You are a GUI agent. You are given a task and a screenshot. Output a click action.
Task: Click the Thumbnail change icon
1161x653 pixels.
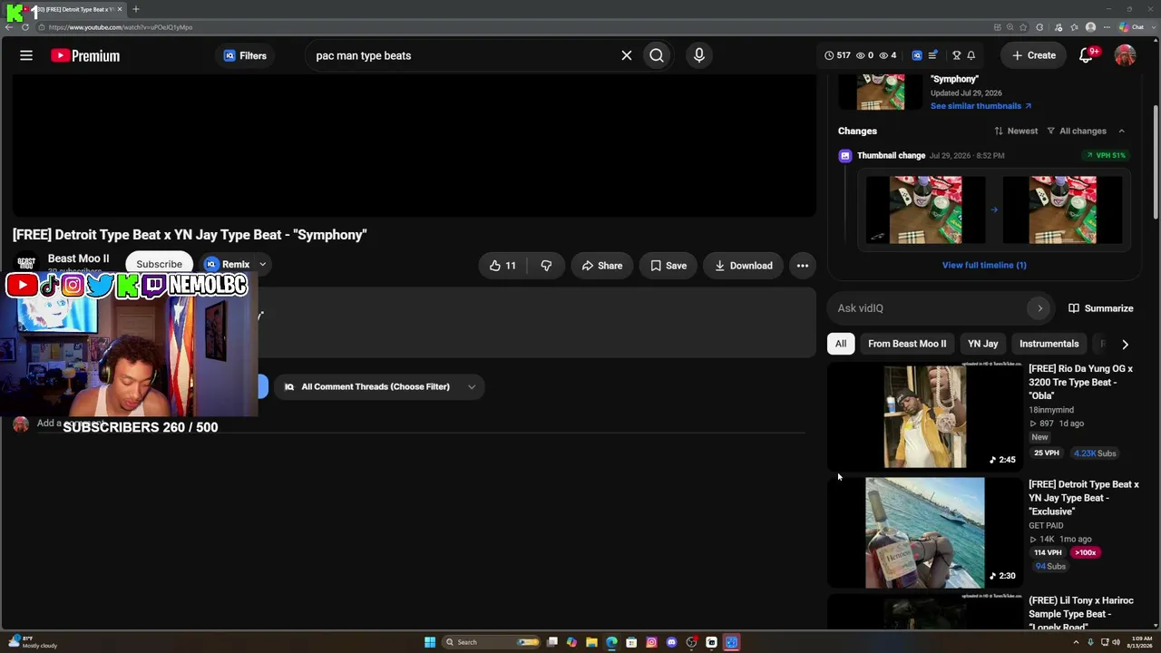845,155
